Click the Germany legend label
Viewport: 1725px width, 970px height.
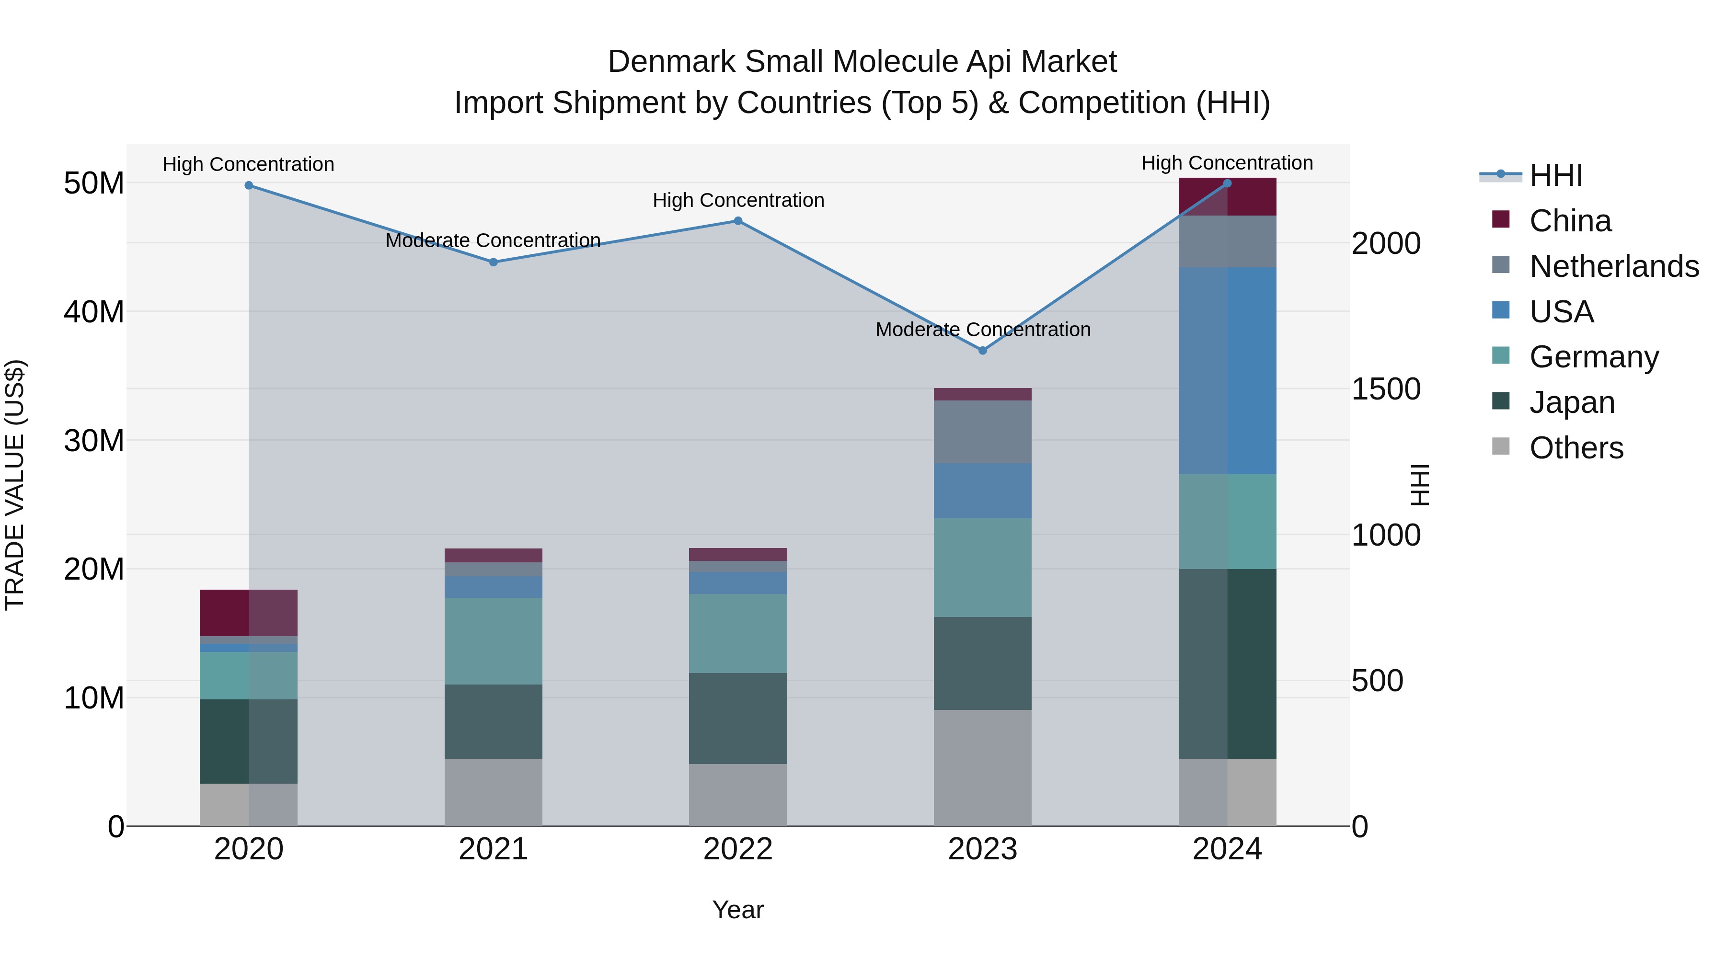[1594, 357]
